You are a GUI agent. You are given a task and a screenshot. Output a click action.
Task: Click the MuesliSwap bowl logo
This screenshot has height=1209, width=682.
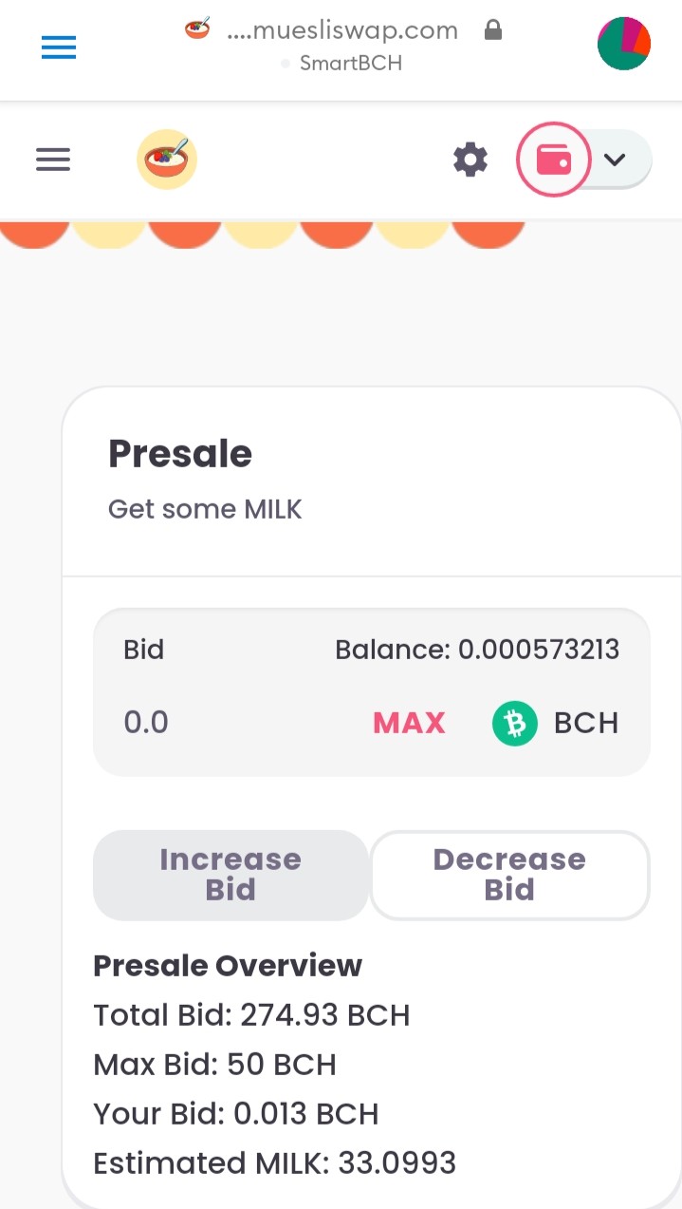[x=167, y=159]
